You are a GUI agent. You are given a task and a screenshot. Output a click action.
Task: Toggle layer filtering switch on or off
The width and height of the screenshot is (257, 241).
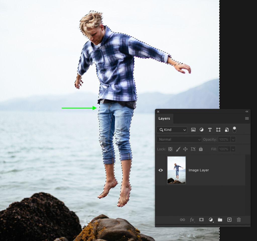pos(234,130)
